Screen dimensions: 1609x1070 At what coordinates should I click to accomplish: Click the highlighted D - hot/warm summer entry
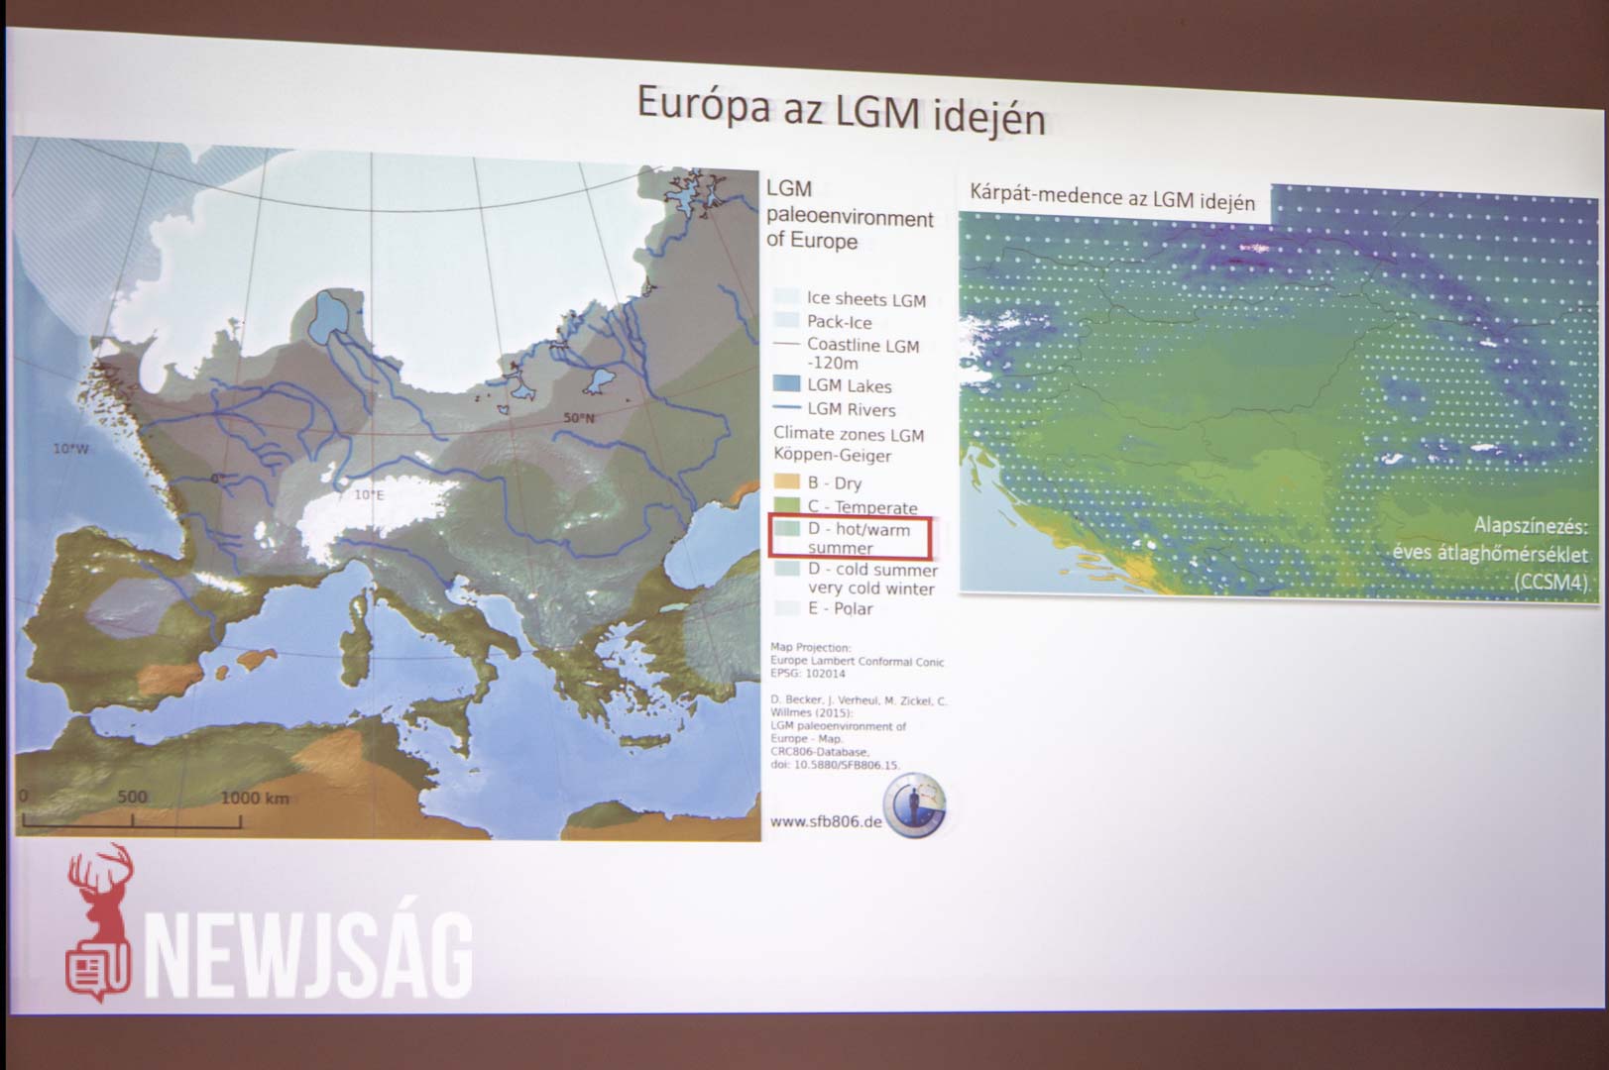851,538
